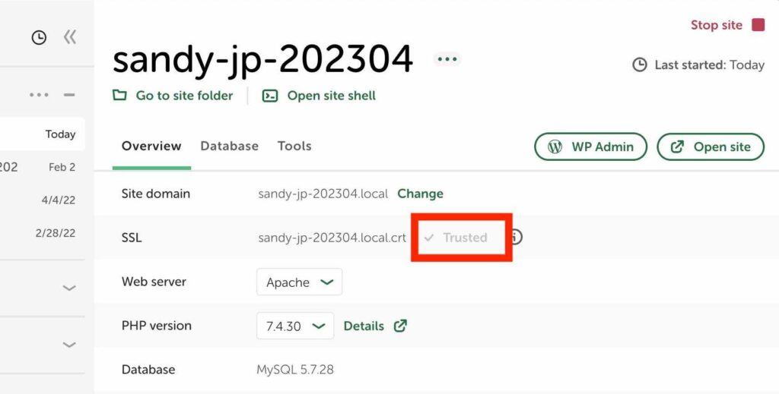Viewport: 779px width, 394px height.
Task: Click the sandy-jp-202304.local domain value
Action: 323,194
